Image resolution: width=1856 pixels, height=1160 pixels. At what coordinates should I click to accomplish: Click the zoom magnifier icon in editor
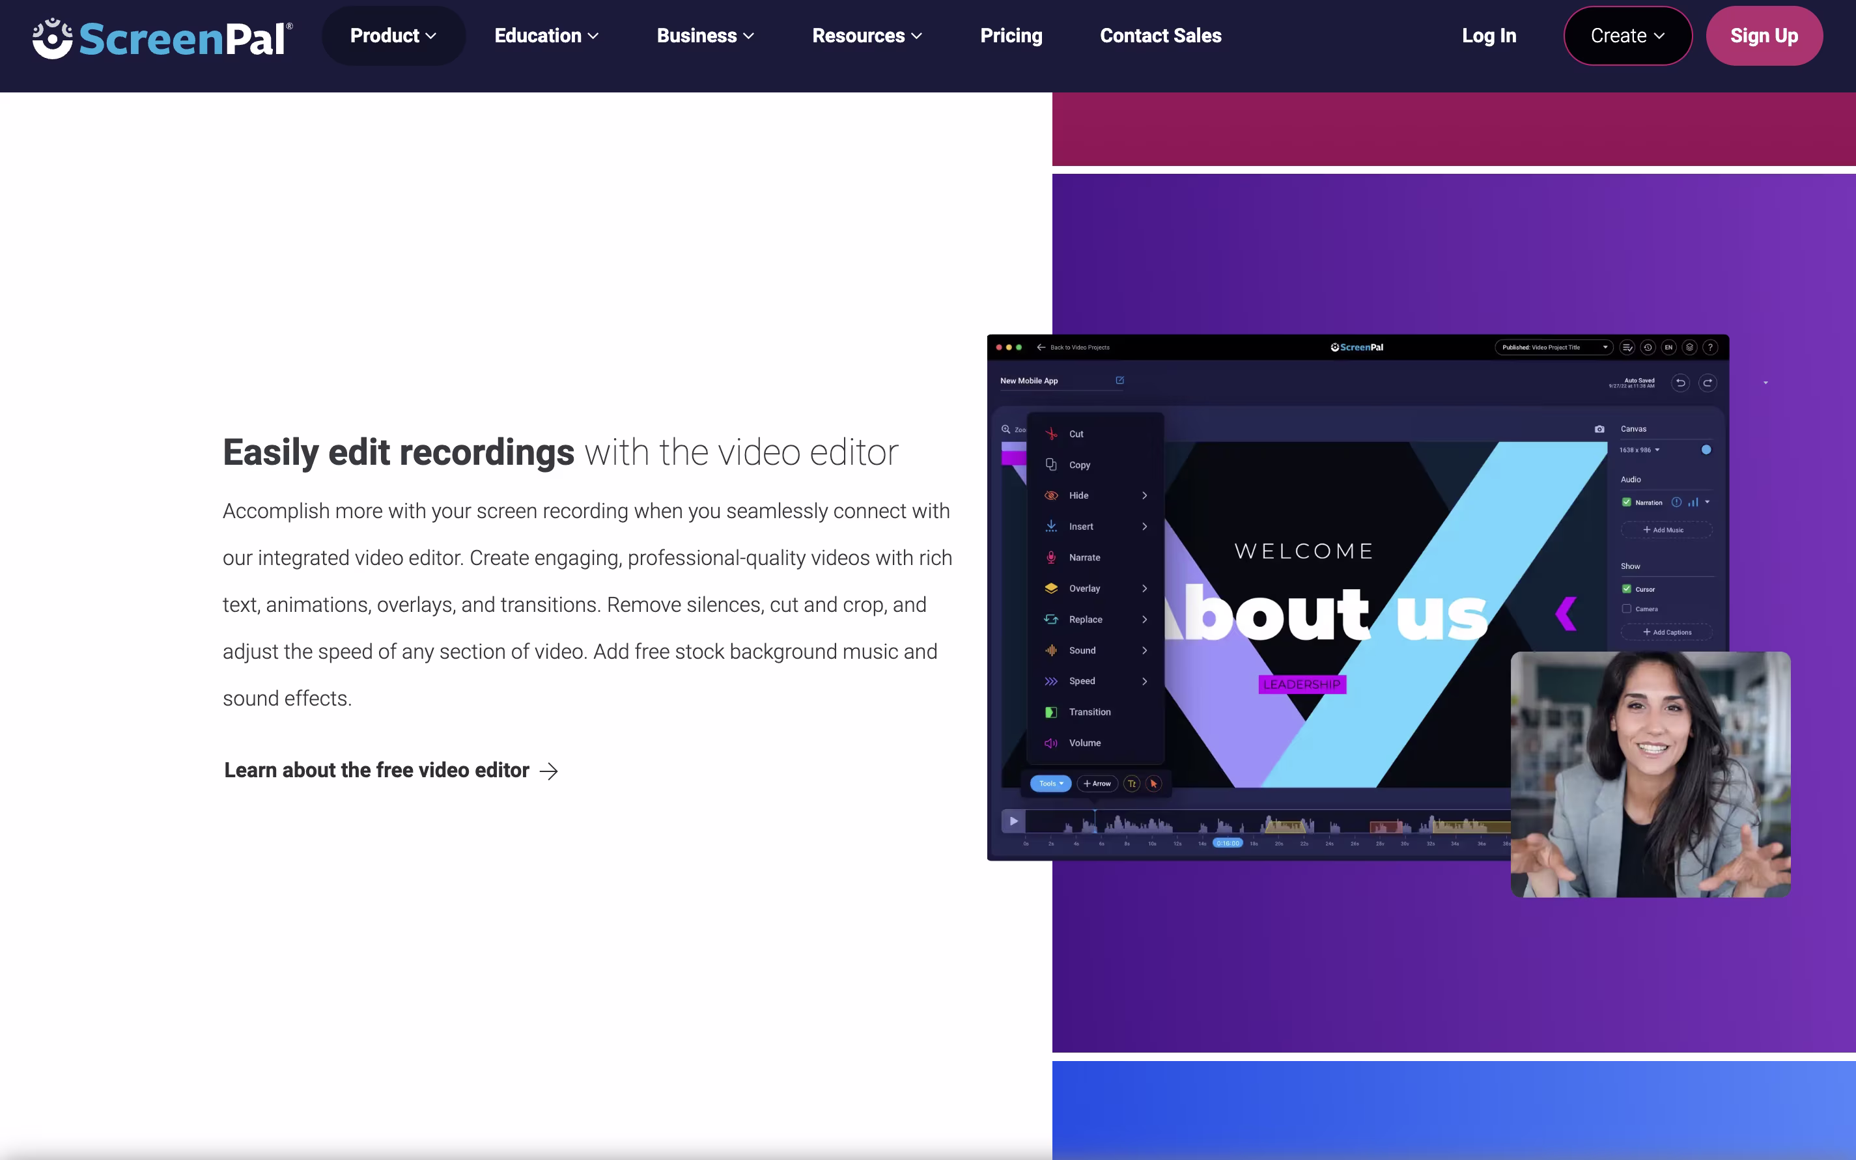pos(1005,430)
